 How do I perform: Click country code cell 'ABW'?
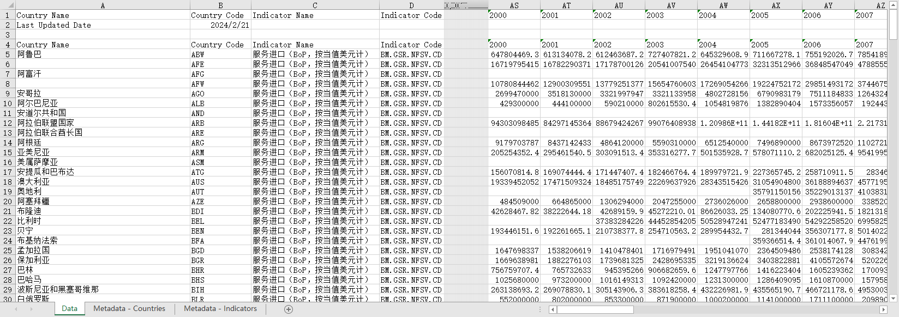220,54
